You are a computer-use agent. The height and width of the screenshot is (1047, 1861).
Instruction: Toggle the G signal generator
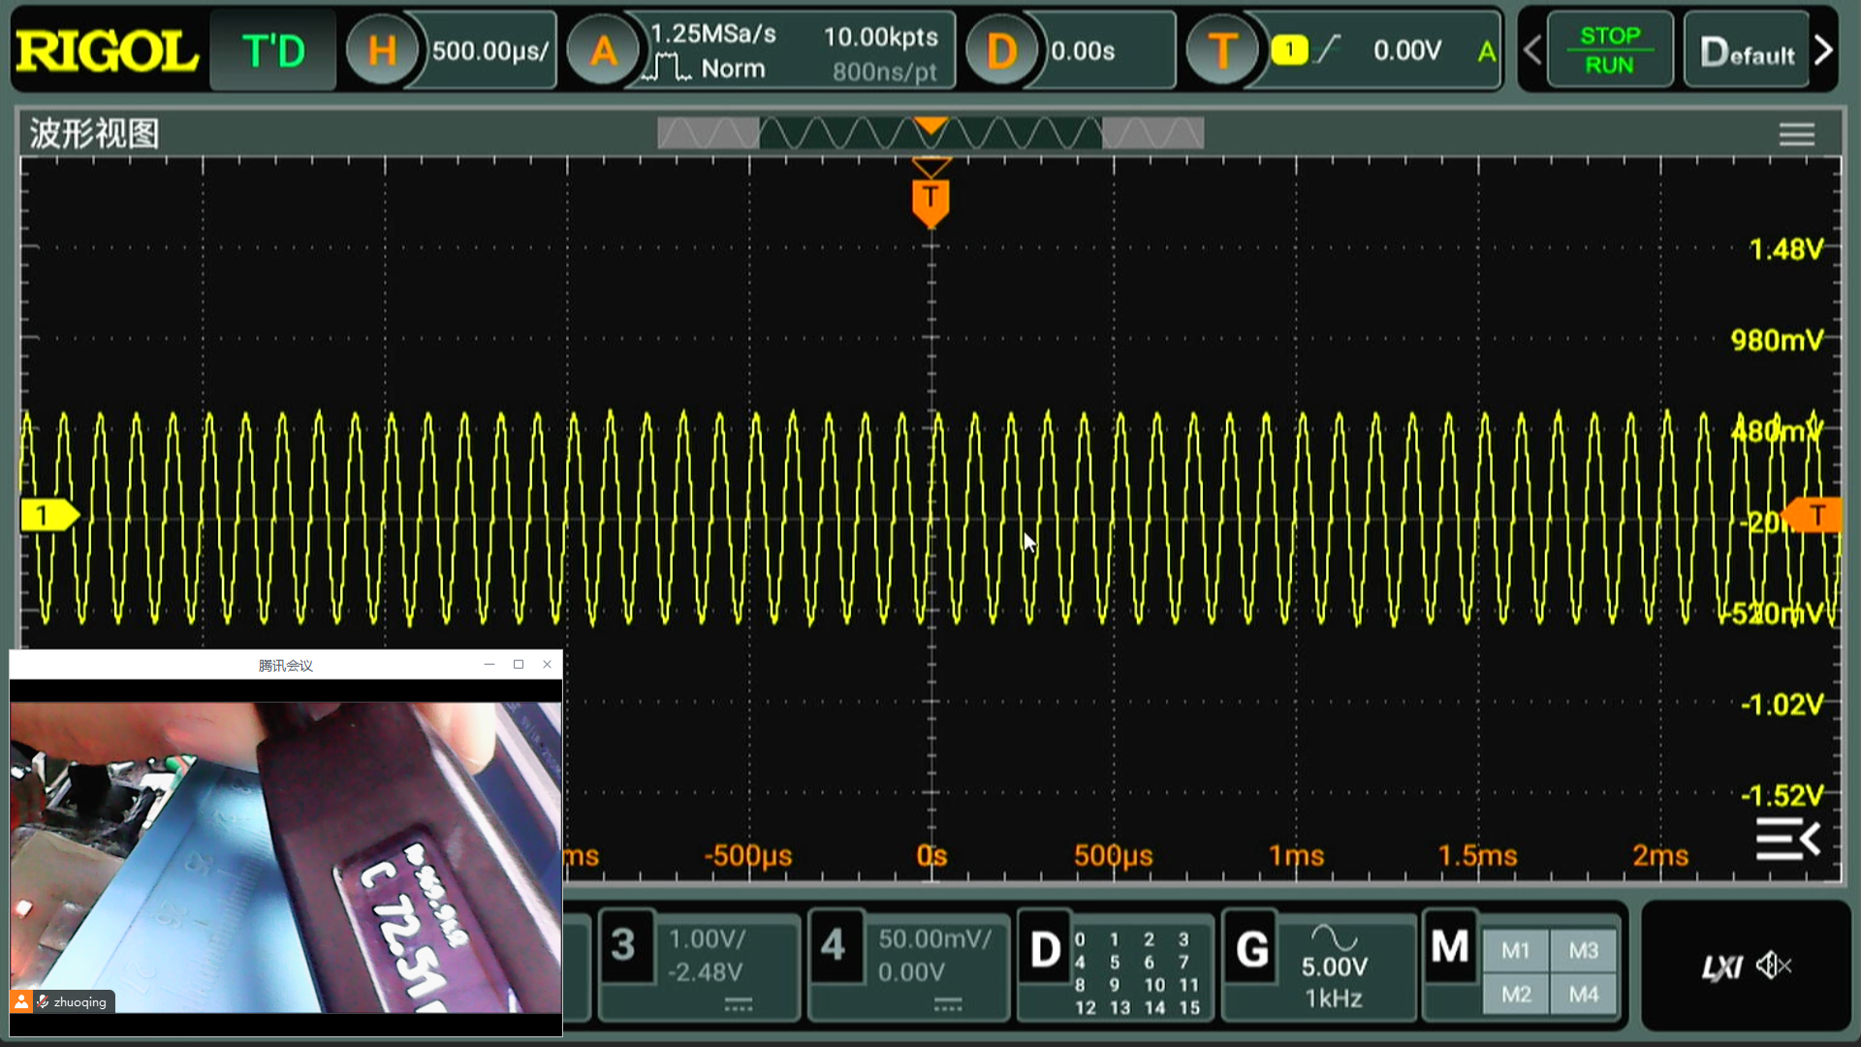(x=1251, y=949)
